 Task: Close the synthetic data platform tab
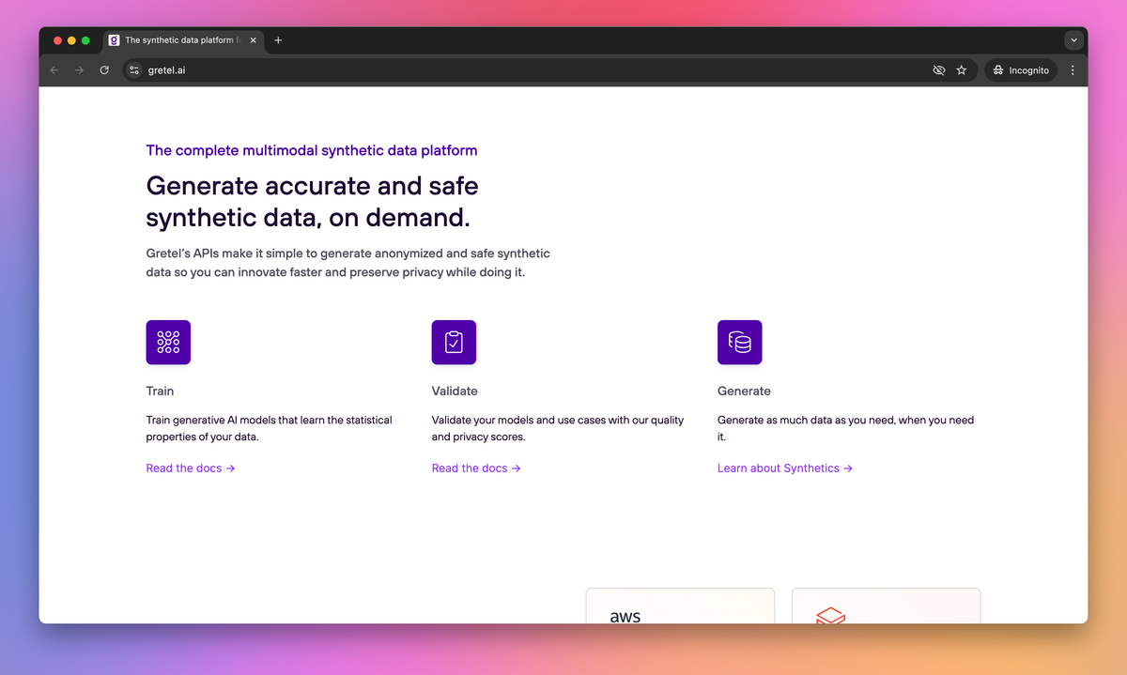coord(253,40)
